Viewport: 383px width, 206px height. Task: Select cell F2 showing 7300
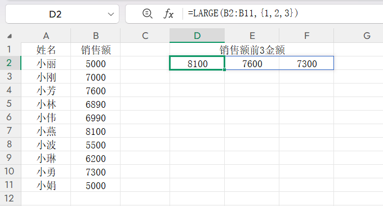pos(306,63)
